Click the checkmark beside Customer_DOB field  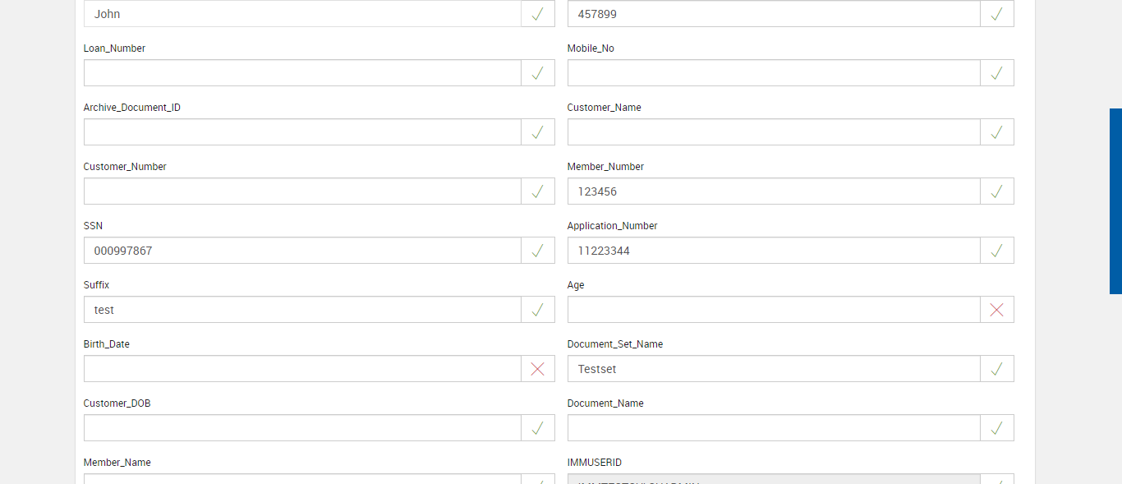click(537, 428)
